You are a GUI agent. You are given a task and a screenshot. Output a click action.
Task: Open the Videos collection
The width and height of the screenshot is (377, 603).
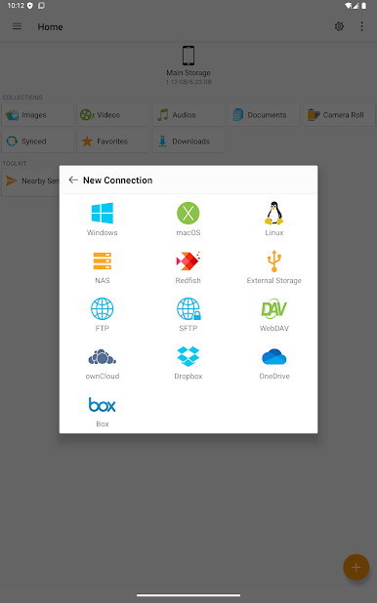click(x=113, y=114)
